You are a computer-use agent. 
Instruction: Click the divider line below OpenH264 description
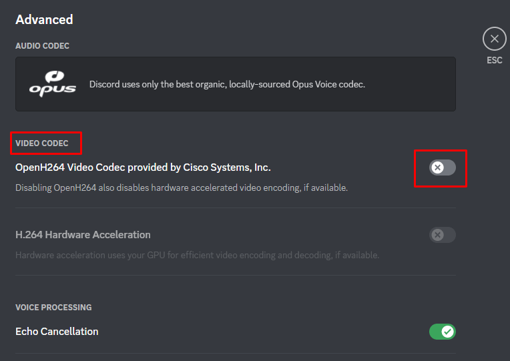236,208
